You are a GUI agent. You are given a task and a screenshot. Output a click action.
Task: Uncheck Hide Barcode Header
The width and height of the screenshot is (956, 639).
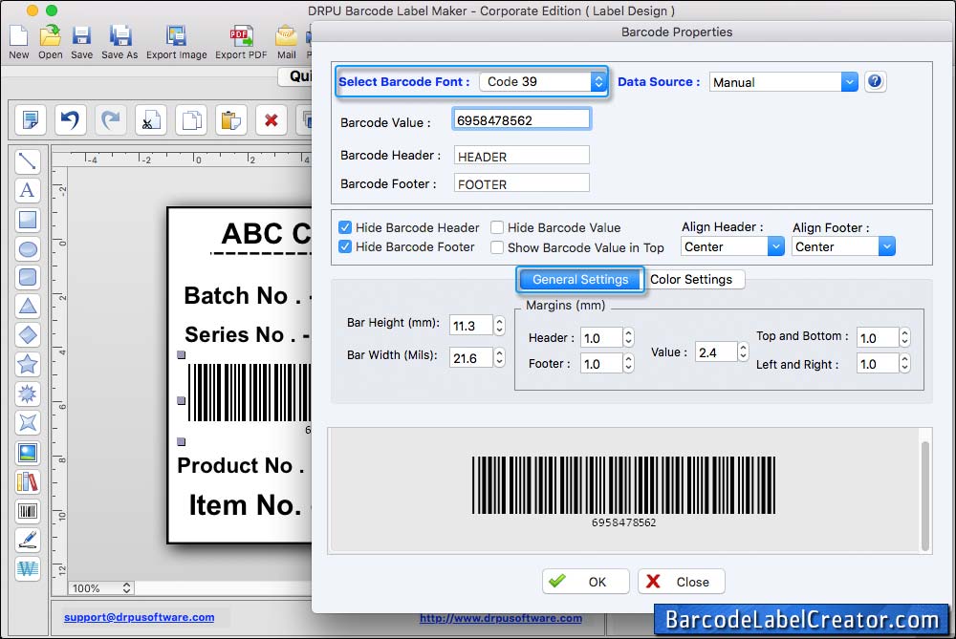[345, 227]
